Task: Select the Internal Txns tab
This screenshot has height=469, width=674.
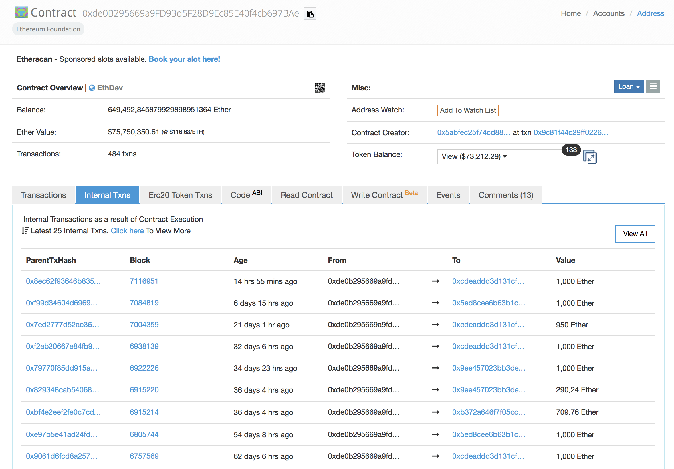Action: click(107, 195)
